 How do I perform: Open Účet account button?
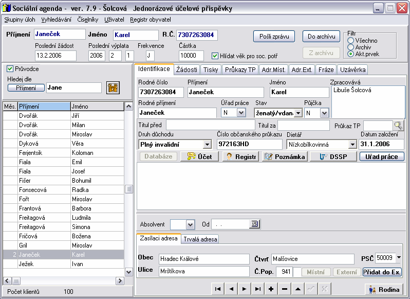(199, 156)
